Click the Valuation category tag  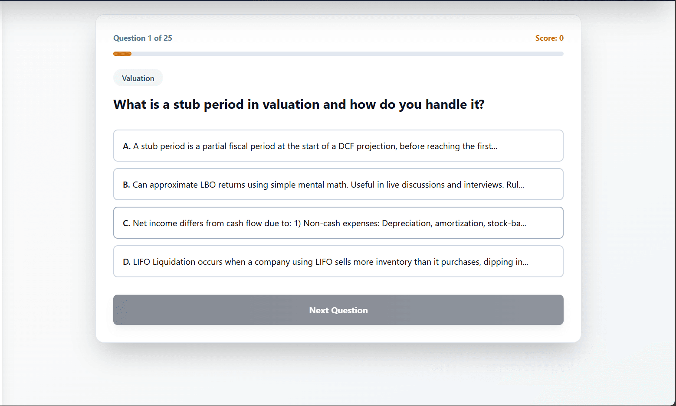pyautogui.click(x=138, y=78)
